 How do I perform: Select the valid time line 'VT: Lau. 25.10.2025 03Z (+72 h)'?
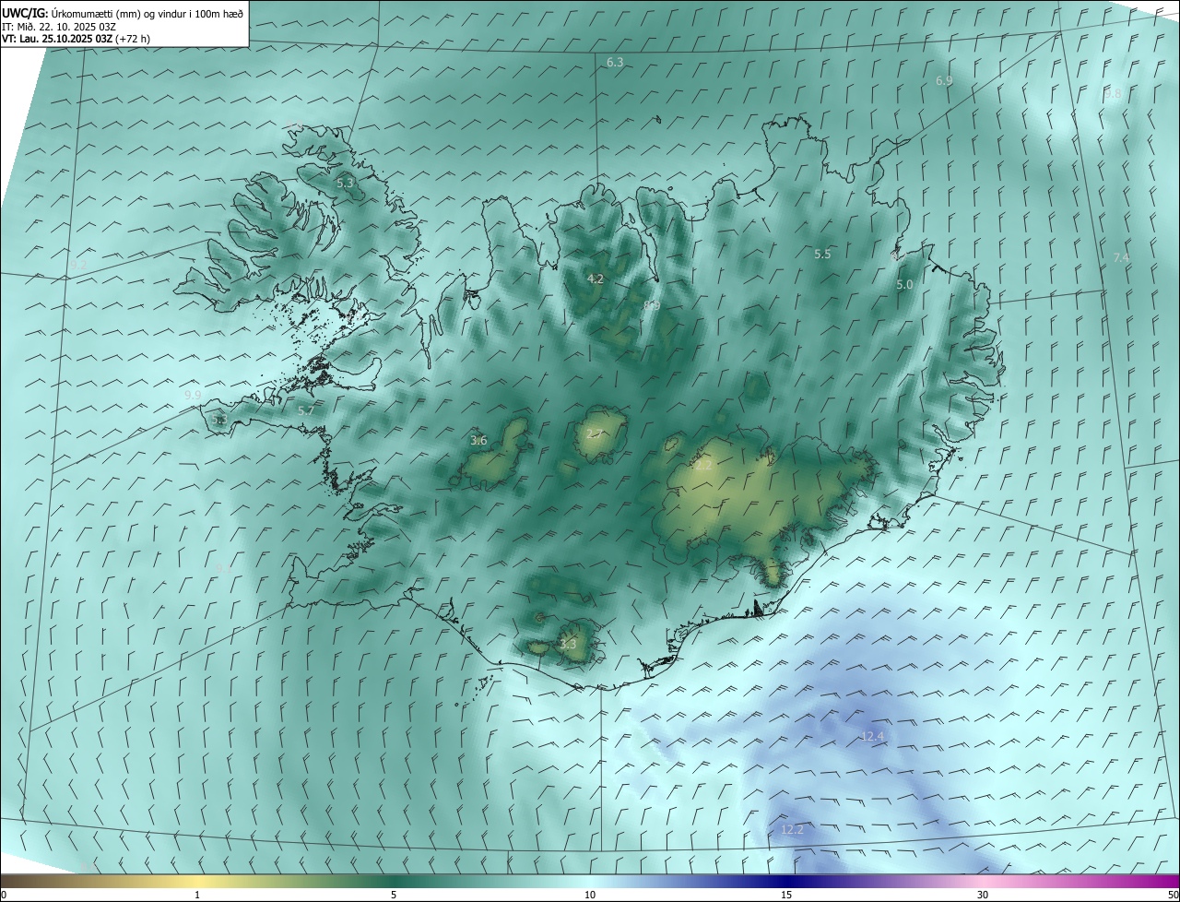76,39
